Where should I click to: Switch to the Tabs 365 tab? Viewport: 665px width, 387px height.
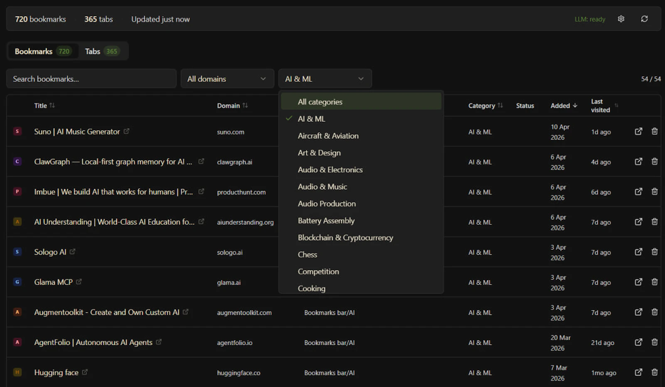[102, 51]
